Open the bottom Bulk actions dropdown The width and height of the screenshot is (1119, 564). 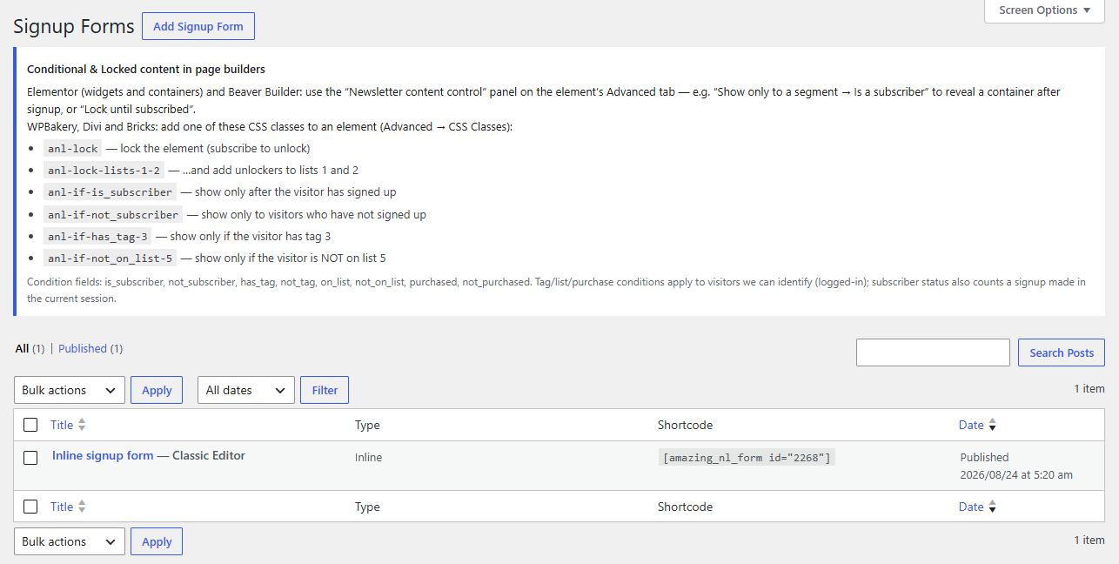[70, 541]
